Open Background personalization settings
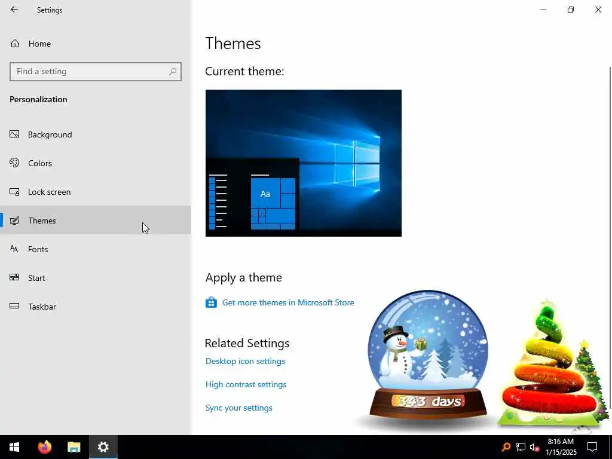 (95, 134)
